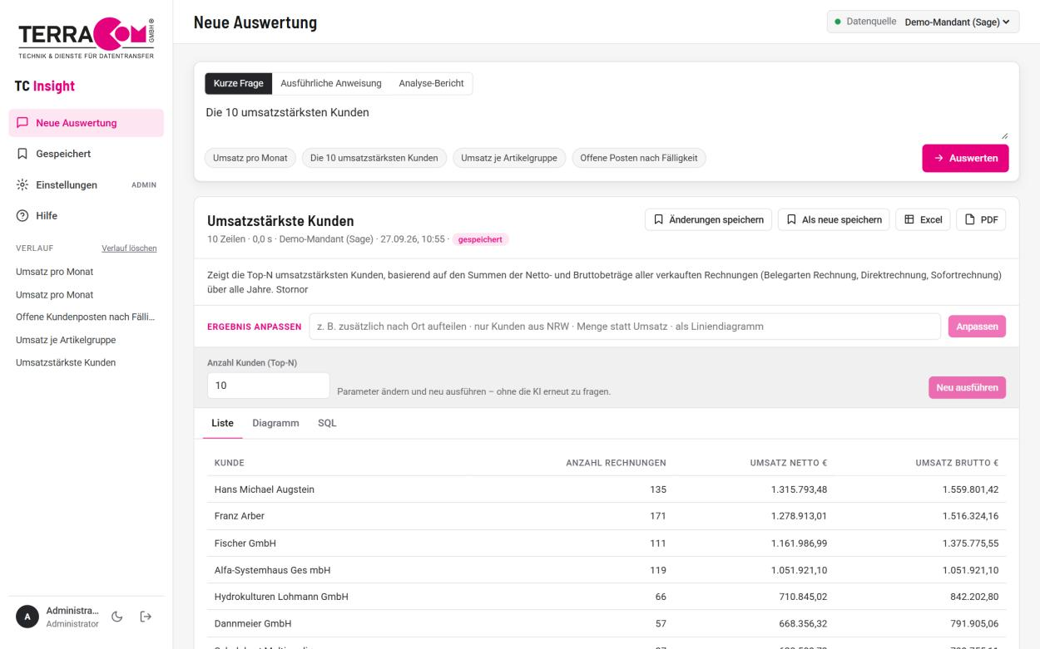Click the Administrator avatar circle

(27, 617)
